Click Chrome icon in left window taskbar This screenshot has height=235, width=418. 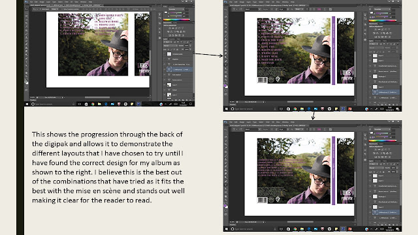(x=93, y=104)
